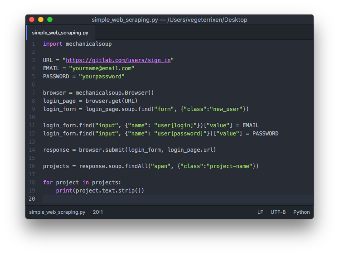Change the Python grammar selector
339x255 pixels.
pyautogui.click(x=301, y=212)
